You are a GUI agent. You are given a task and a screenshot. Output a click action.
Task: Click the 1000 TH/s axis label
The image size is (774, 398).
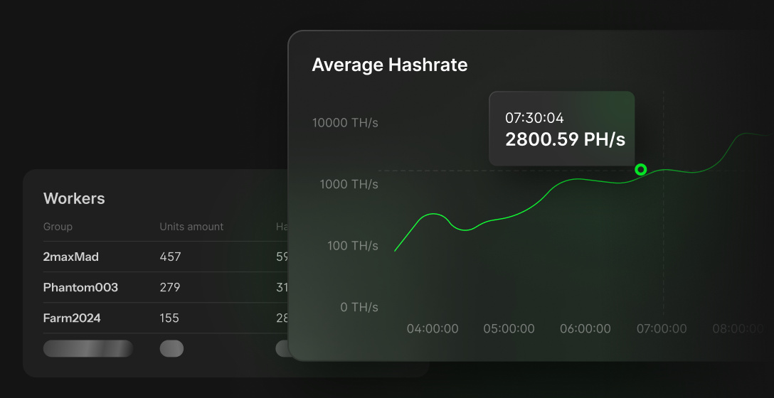pos(349,185)
